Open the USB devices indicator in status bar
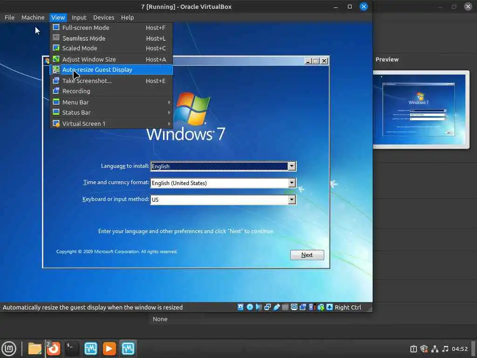The height and width of the screenshot is (358, 477). [277, 307]
